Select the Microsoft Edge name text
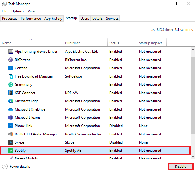Screen dimensions: 195x173 click(27, 101)
